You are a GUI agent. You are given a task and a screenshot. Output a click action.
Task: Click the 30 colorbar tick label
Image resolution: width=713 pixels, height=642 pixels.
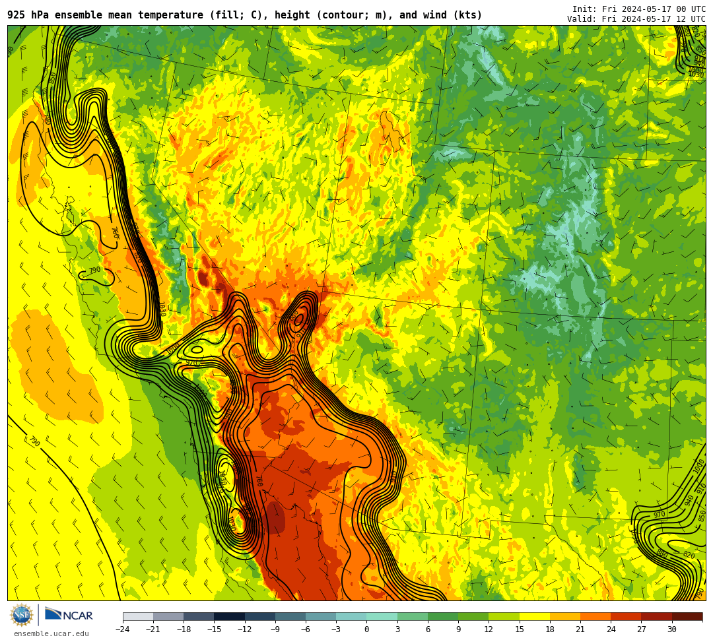(671, 629)
